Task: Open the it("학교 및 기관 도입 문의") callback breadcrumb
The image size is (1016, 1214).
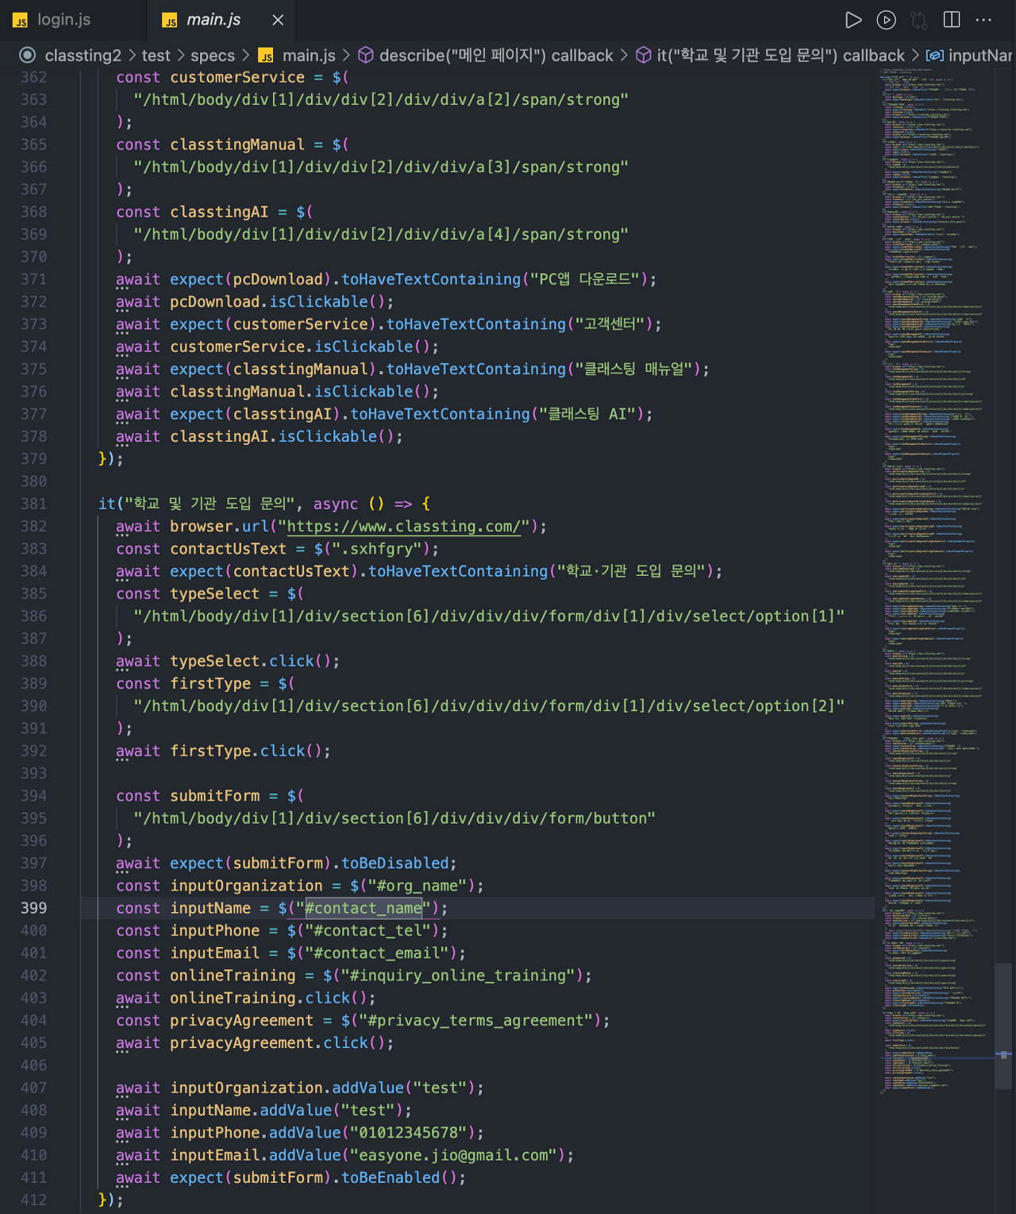Action: tap(780, 56)
